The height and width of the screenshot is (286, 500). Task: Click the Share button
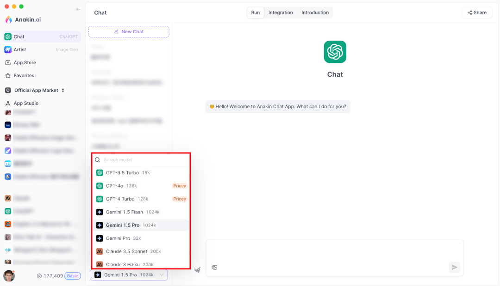tap(477, 13)
